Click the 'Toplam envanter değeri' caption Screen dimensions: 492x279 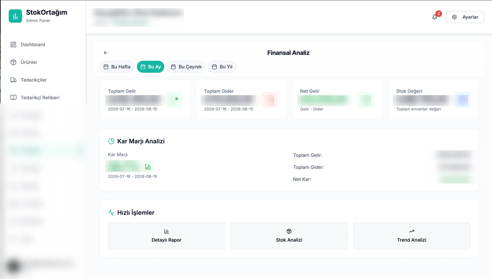click(x=419, y=109)
